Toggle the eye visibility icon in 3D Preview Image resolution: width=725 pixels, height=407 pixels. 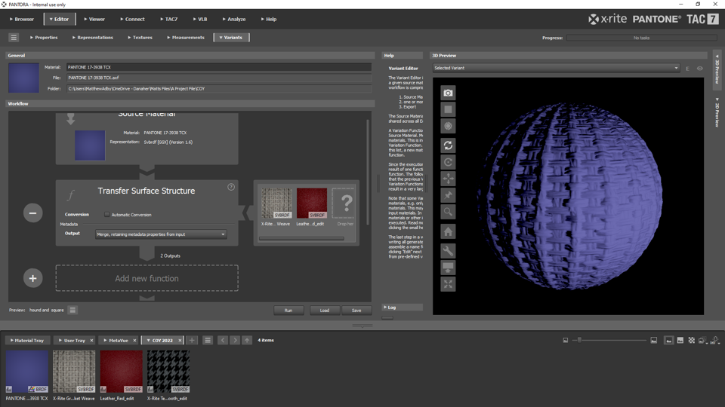699,69
